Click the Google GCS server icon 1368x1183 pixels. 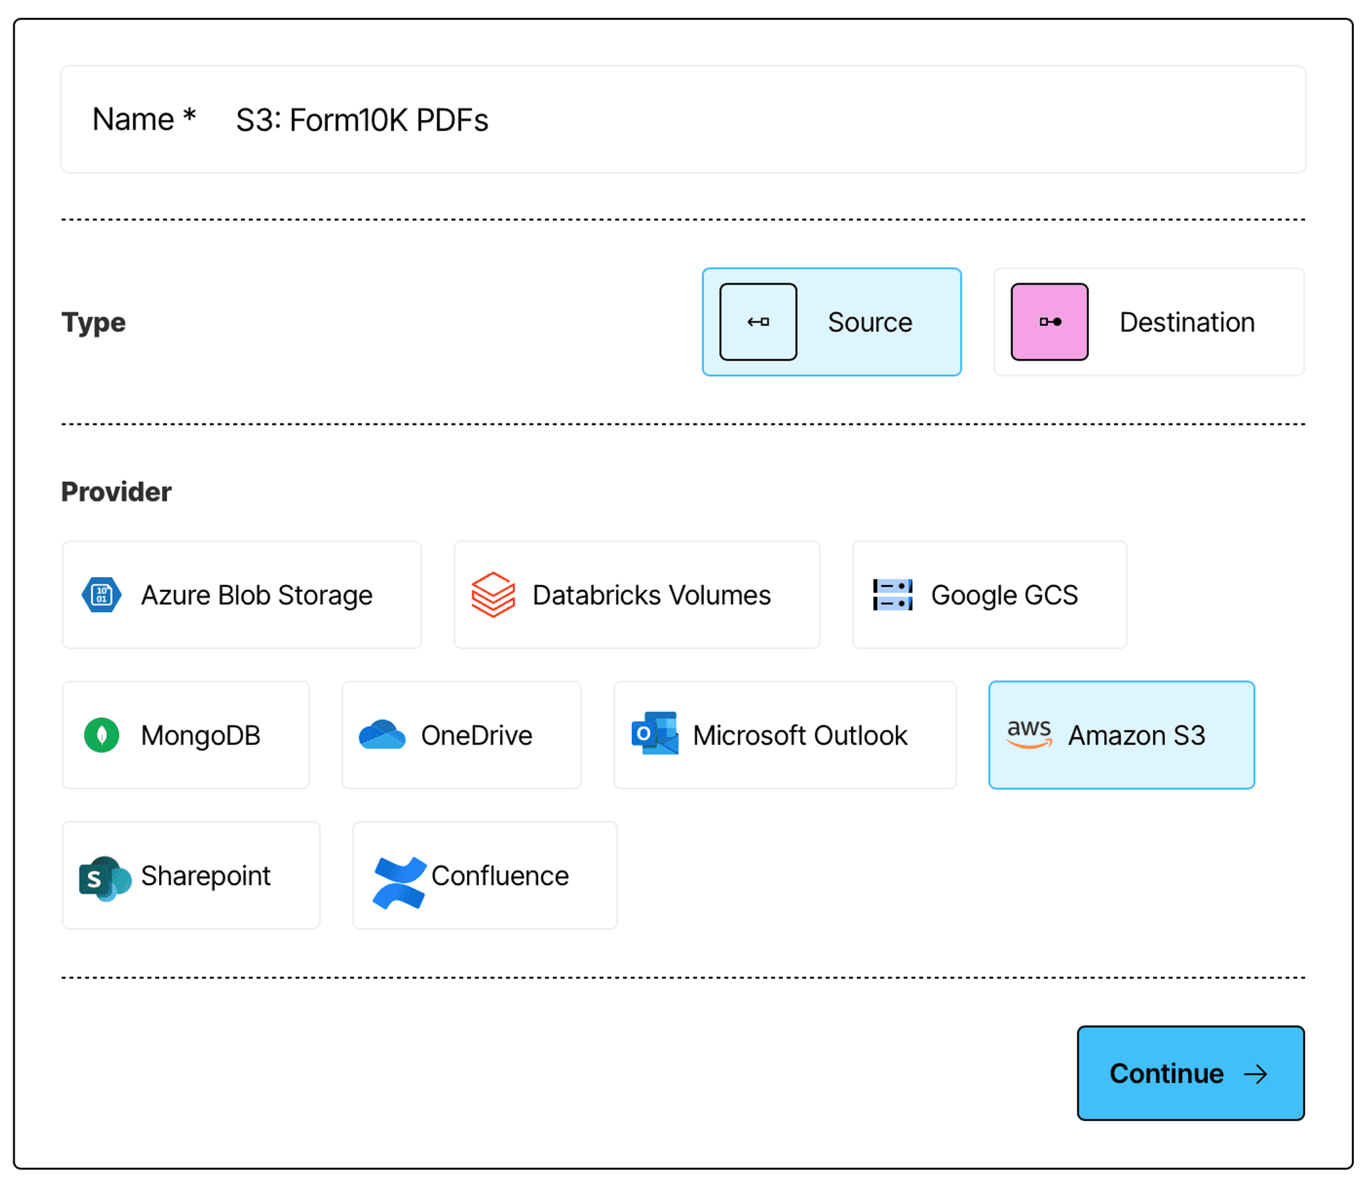point(892,595)
